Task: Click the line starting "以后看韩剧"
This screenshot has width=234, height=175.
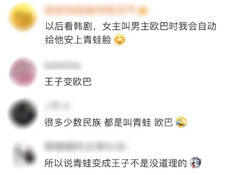Action: point(130,26)
